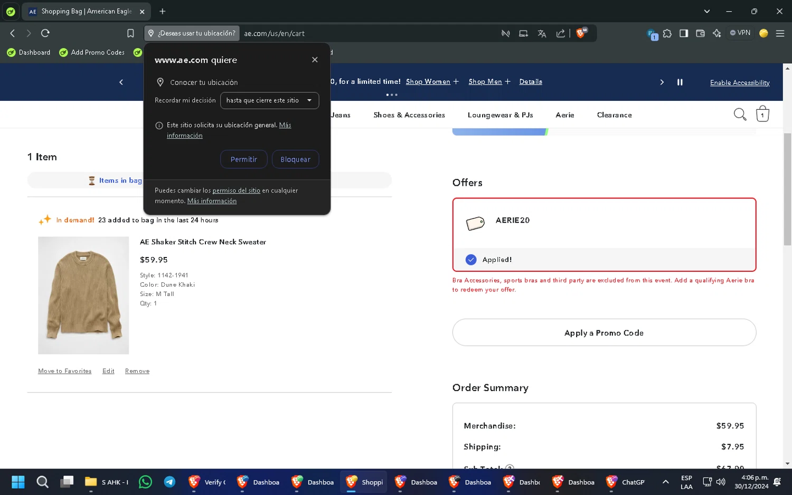Image resolution: width=792 pixels, height=495 pixels.
Task: Click Bloquear to block location
Action: tap(295, 159)
